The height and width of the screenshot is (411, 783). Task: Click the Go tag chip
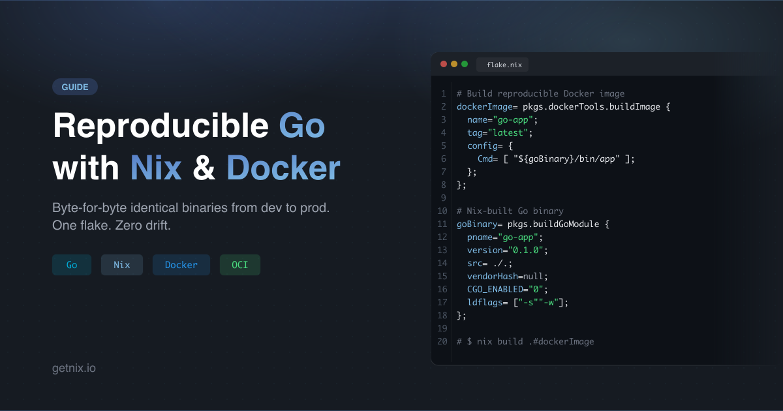(72, 265)
